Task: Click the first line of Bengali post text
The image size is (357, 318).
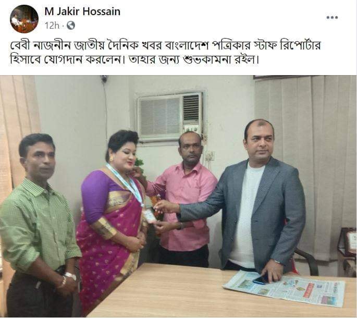Action: click(x=166, y=45)
